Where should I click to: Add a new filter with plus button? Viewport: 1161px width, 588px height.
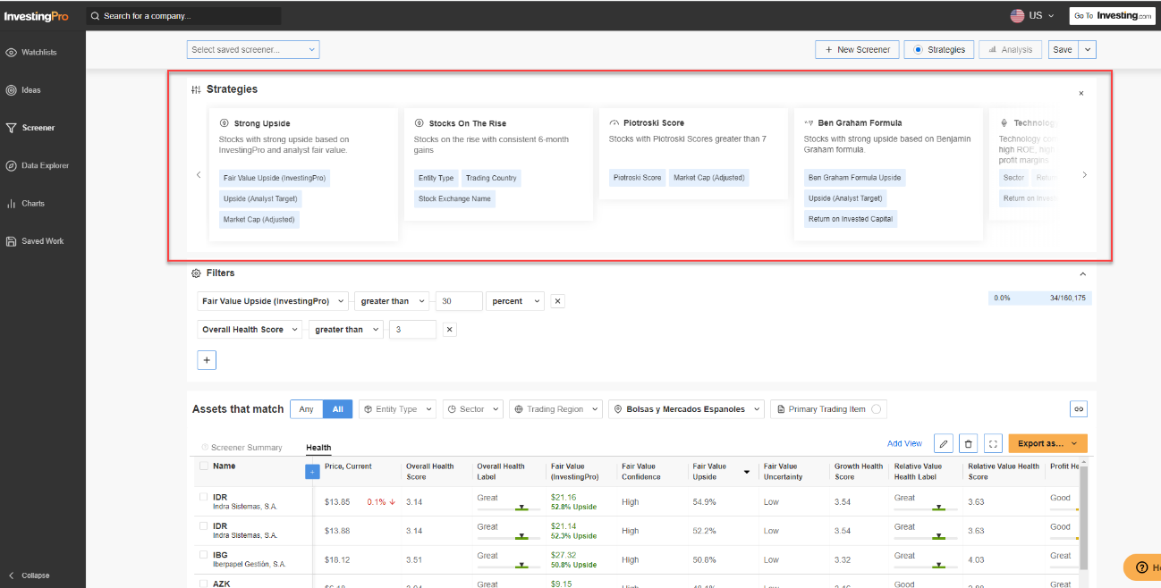click(207, 360)
